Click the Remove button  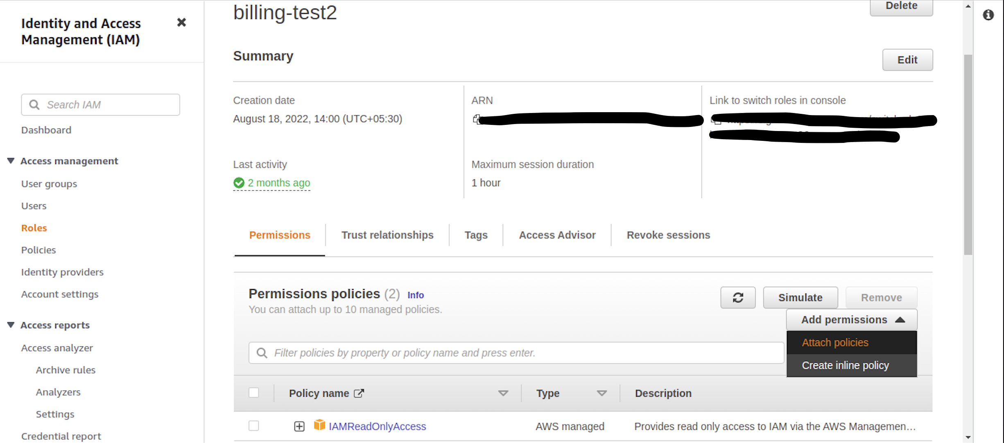(x=881, y=298)
